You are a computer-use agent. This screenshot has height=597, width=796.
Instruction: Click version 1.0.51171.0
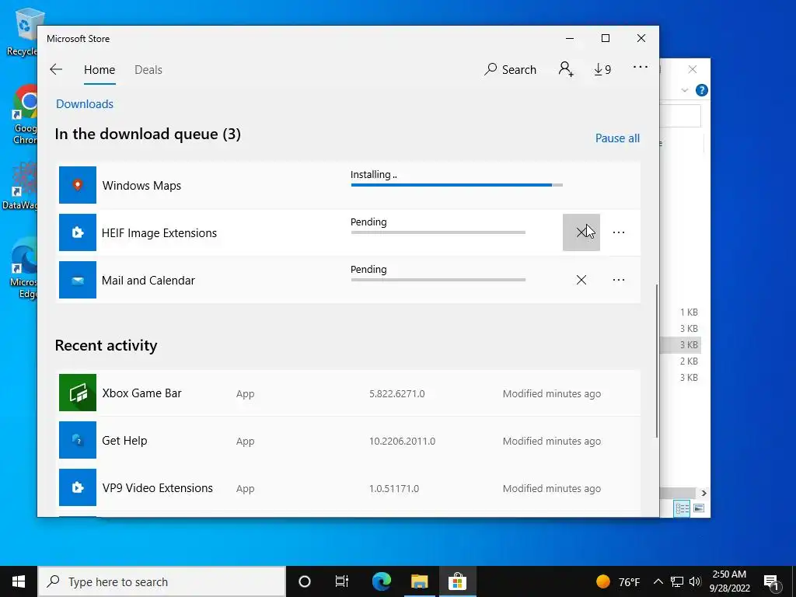coord(394,488)
